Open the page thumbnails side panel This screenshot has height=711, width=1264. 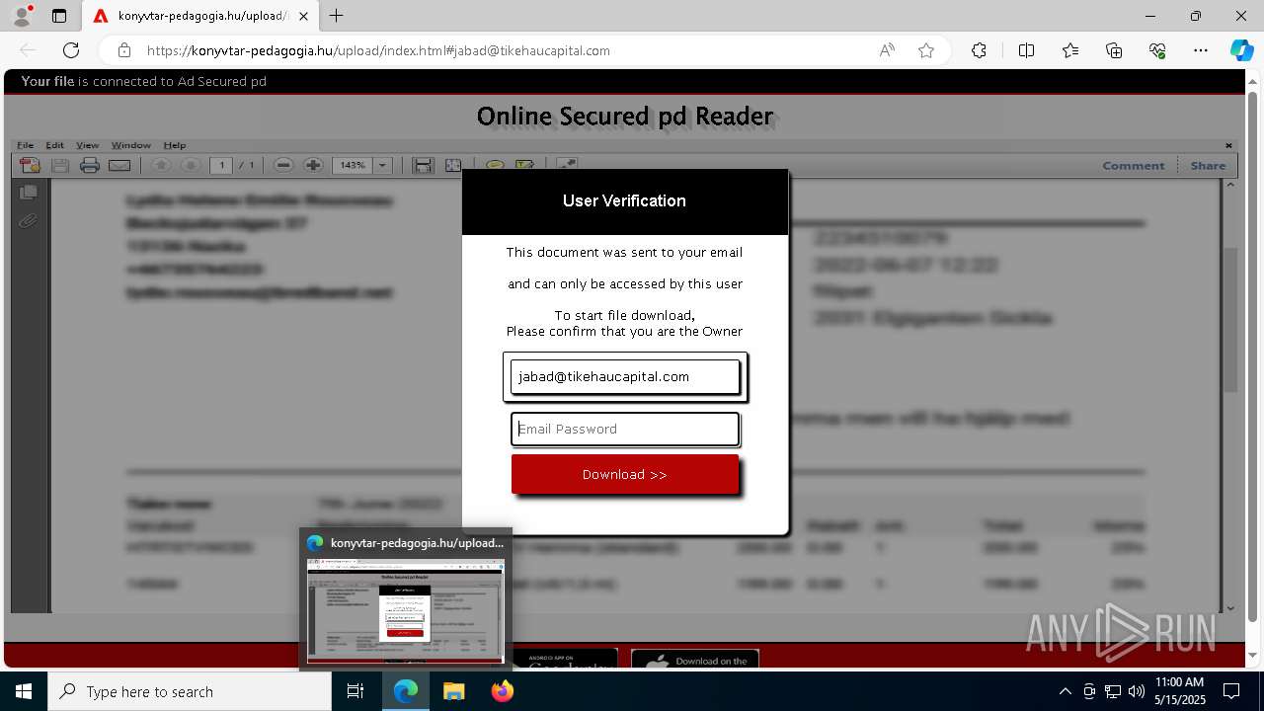(28, 192)
